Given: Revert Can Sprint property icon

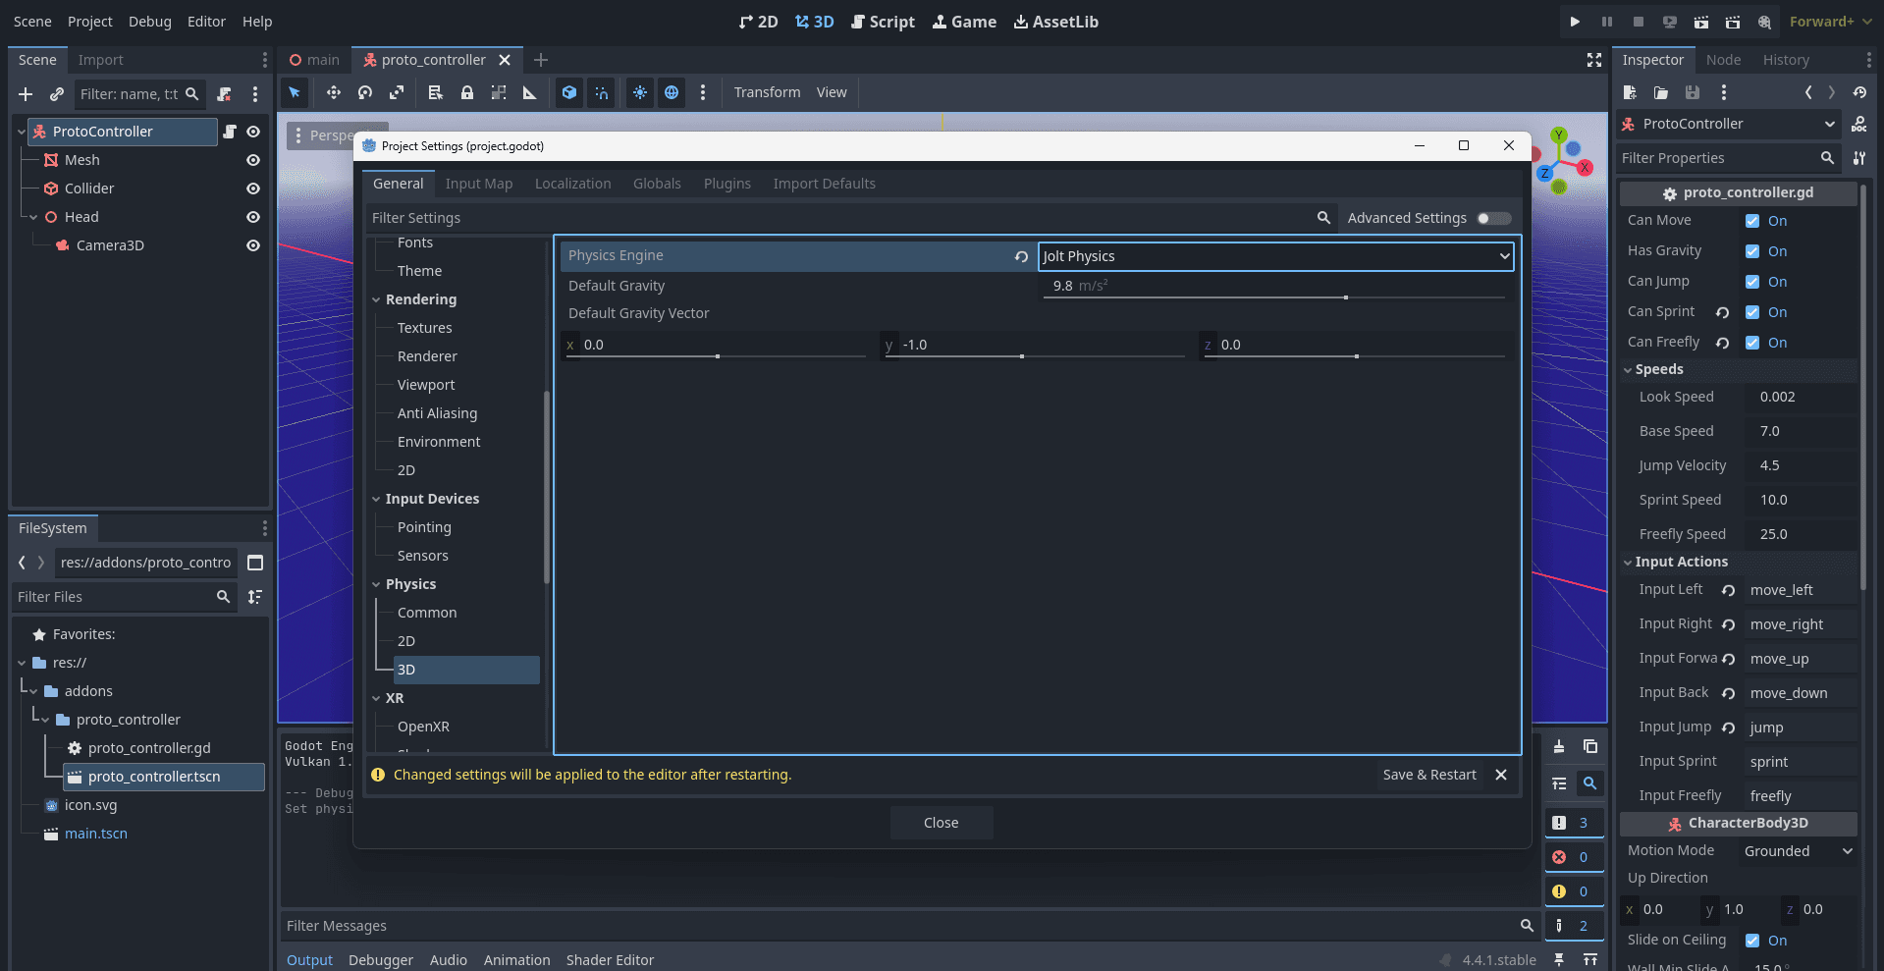Looking at the screenshot, I should (1722, 312).
